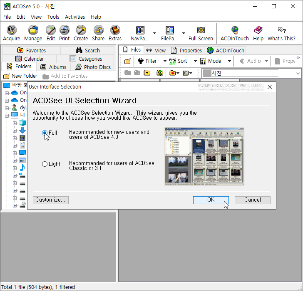The height and width of the screenshot is (291, 303).
Task: Switch to the Albums tab
Action: 53,67
